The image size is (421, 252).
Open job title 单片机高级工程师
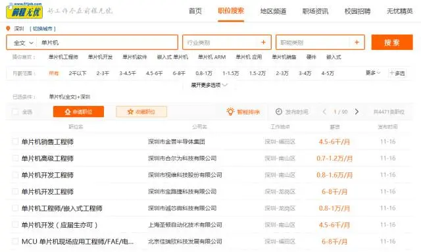tap(47, 158)
